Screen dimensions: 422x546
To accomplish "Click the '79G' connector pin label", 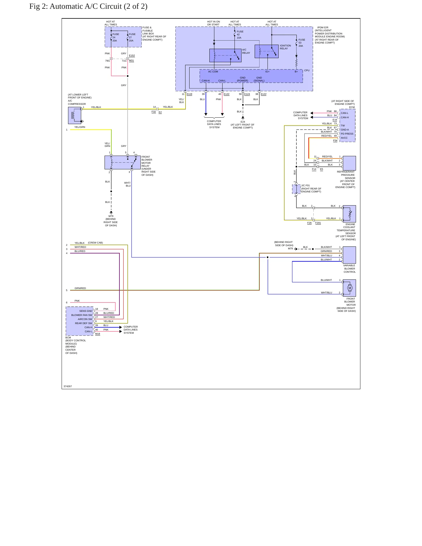I will pyautogui.click(x=107, y=61).
